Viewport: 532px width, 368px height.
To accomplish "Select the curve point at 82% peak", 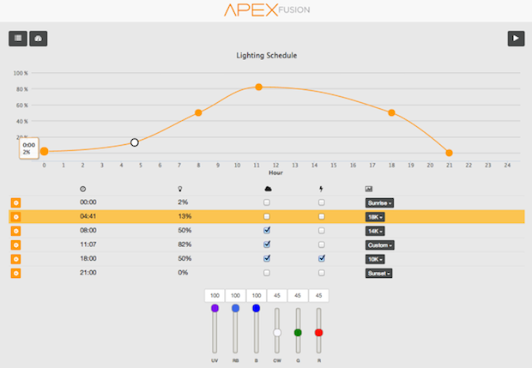I will (258, 87).
